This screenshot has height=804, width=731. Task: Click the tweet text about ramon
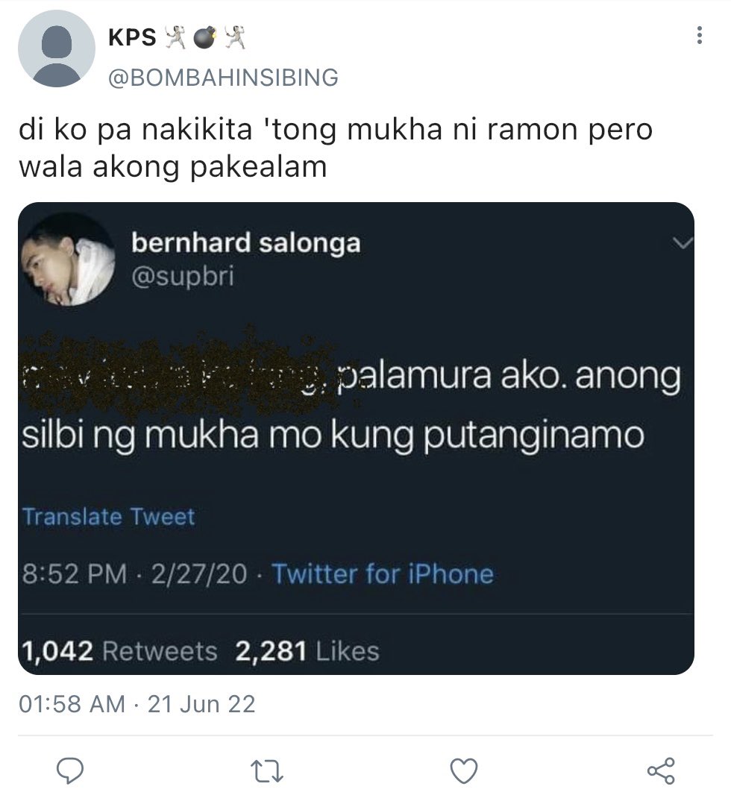tap(336, 148)
